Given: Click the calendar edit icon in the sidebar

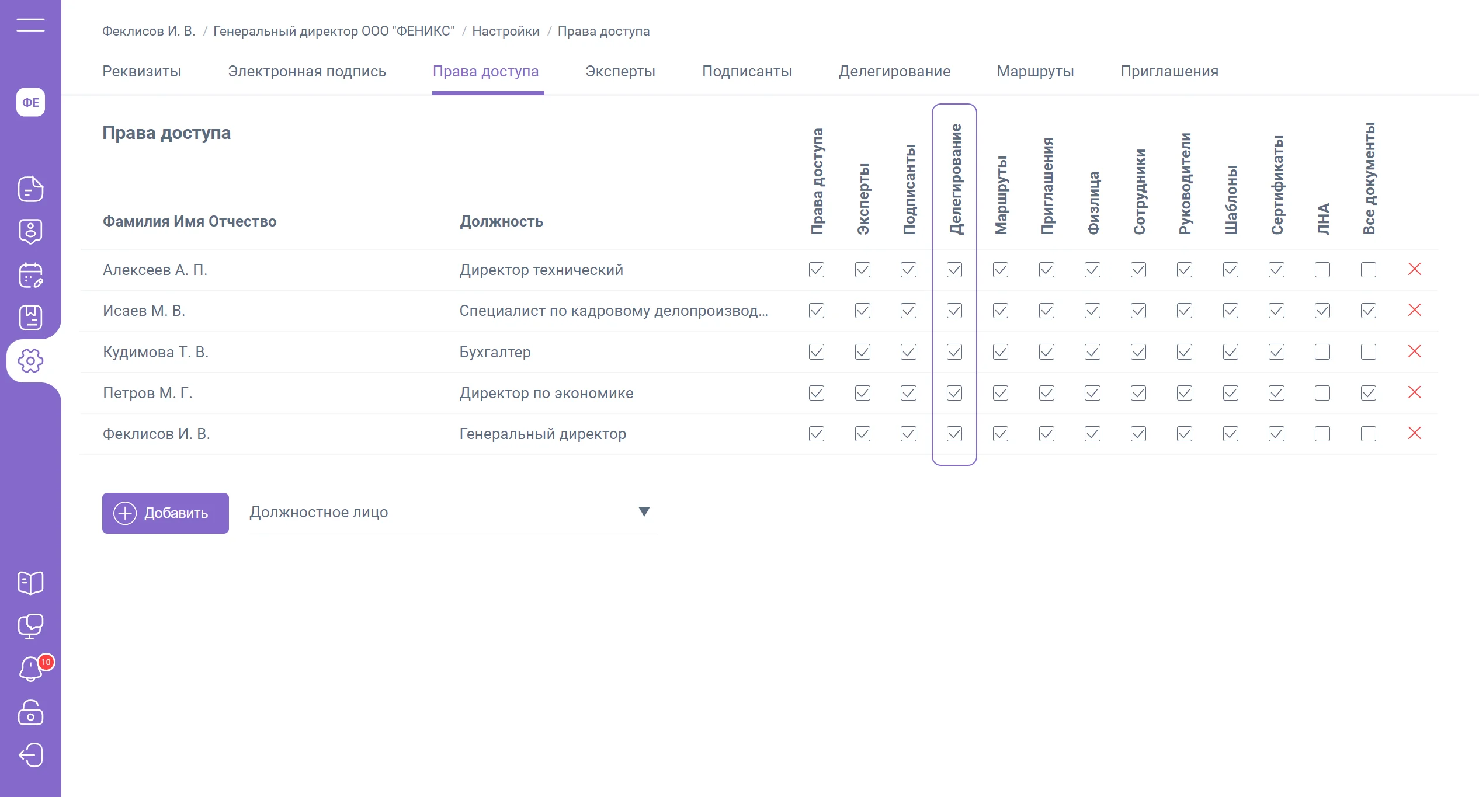Looking at the screenshot, I should point(30,275).
